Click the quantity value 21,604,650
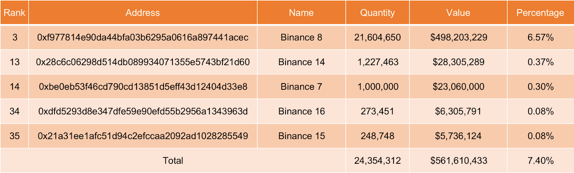Screen dimensions: 574x173 (377, 38)
